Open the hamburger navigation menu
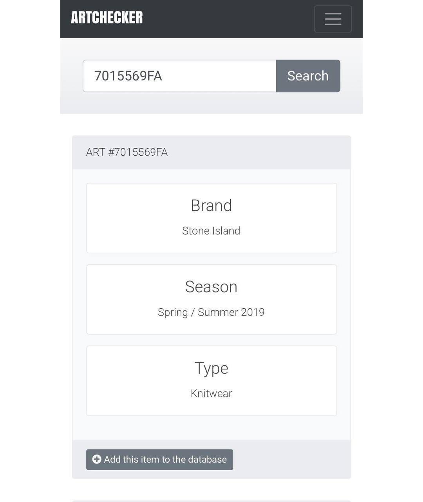 click(x=333, y=19)
